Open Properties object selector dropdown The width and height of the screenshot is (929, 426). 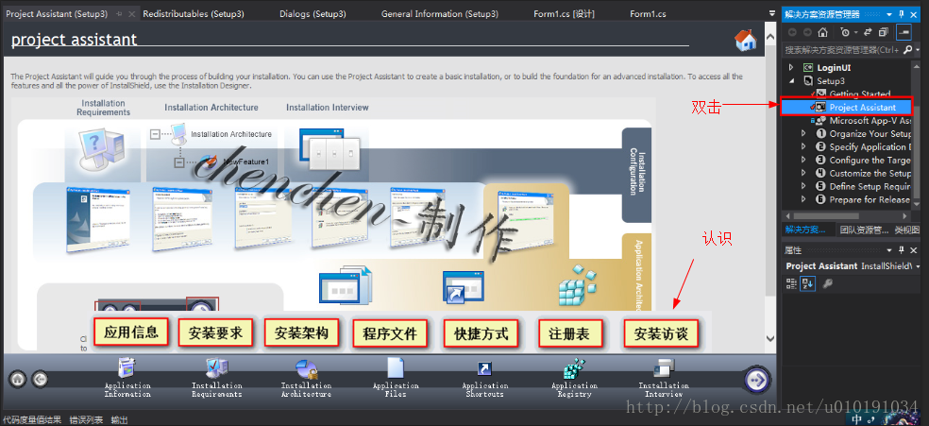[917, 266]
